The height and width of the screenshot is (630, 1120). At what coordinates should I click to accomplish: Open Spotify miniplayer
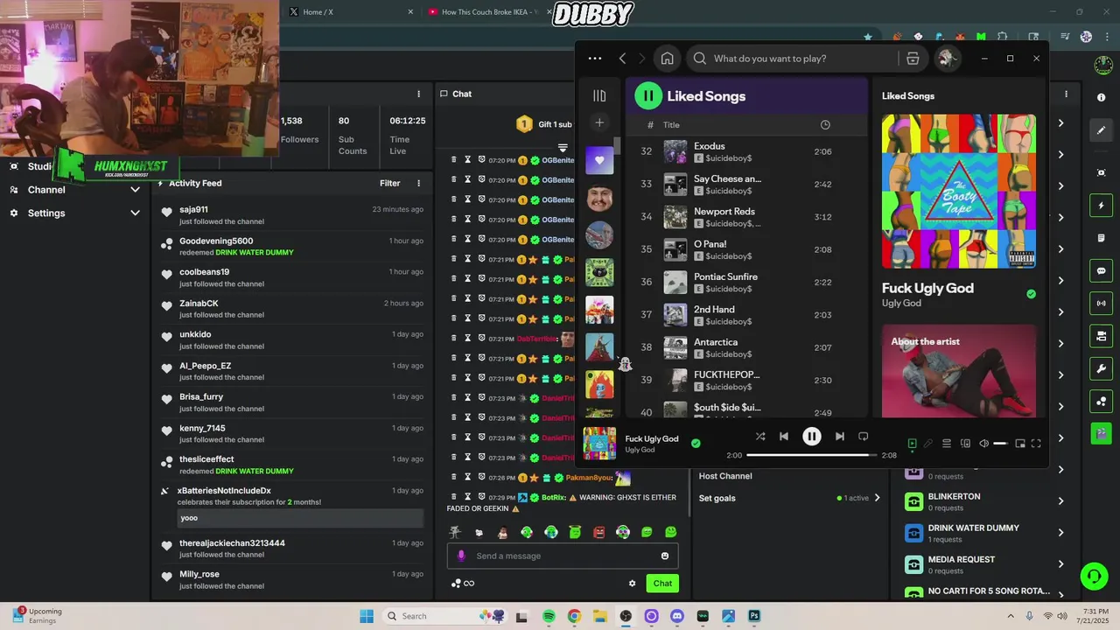tap(1020, 444)
